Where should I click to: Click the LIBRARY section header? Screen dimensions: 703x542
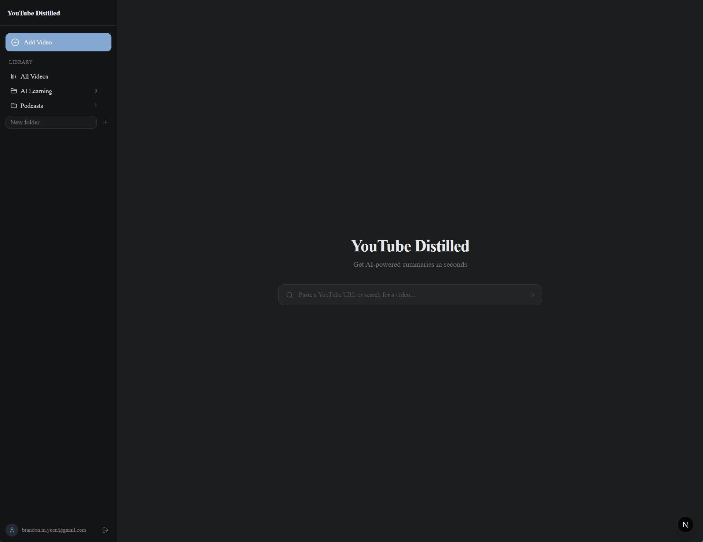[x=21, y=62]
